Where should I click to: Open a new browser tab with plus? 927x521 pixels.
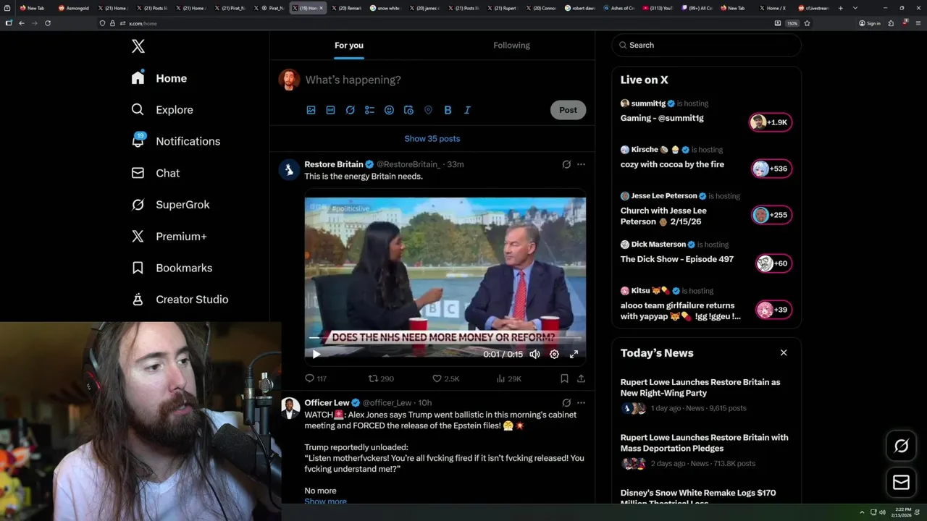[x=841, y=8]
